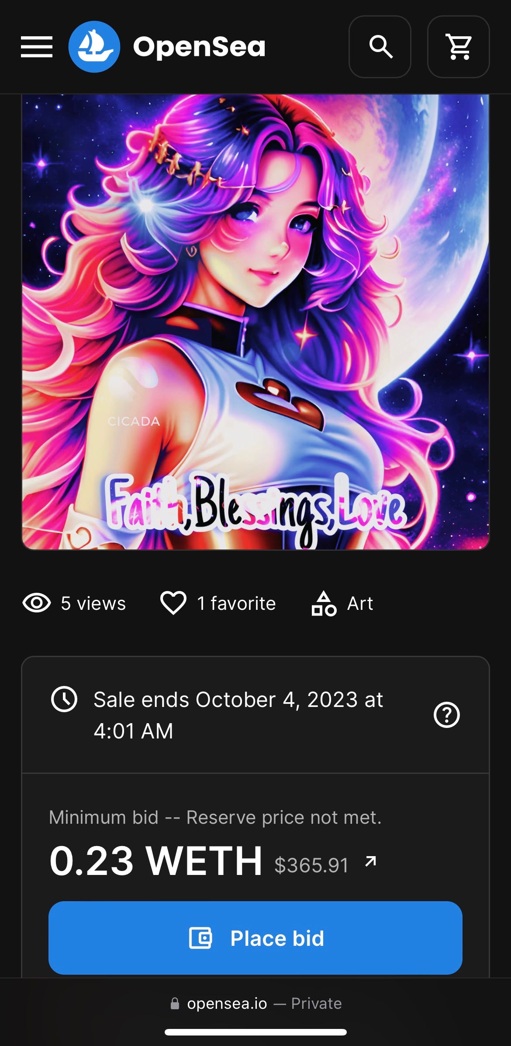Open the price arrow link beside $365.91

(370, 861)
